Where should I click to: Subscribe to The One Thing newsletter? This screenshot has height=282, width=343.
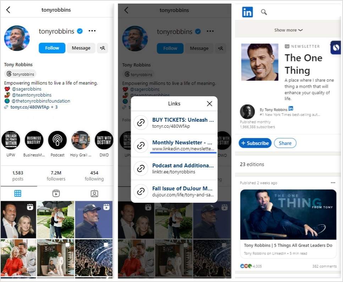pos(255,143)
